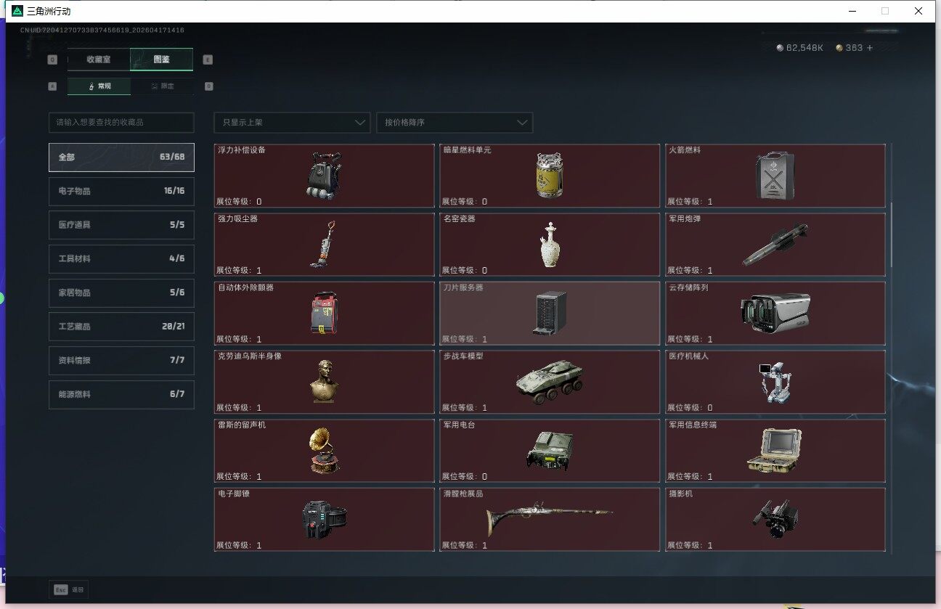Switch to the 限定 limited toggle
The height and width of the screenshot is (609, 941).
[x=162, y=86]
